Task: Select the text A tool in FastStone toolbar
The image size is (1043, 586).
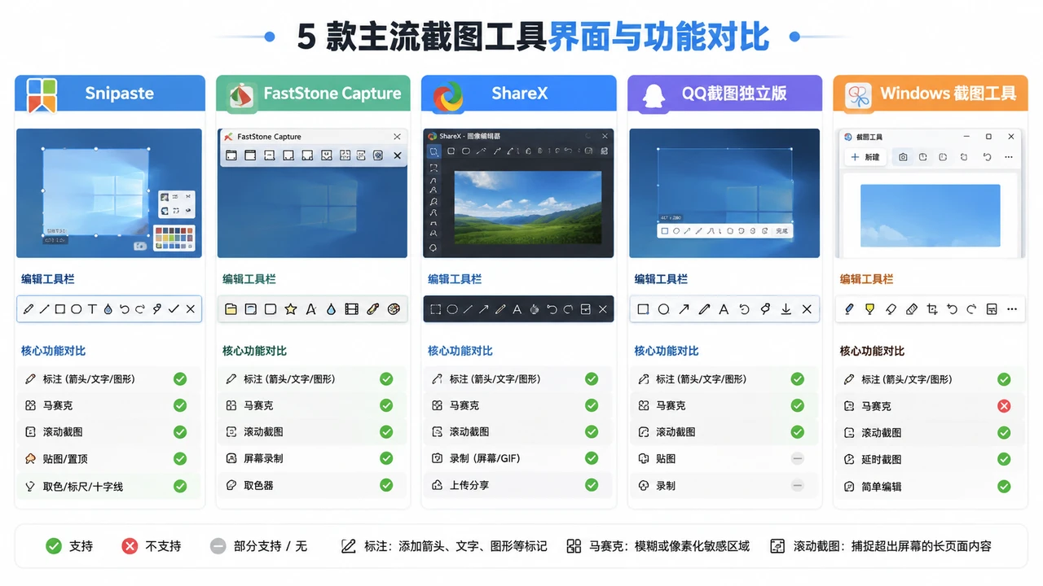Action: tap(310, 309)
